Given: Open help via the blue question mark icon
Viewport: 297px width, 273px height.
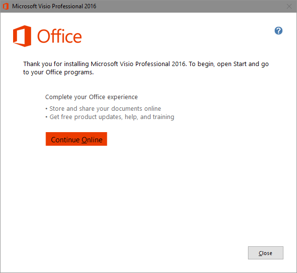Looking at the screenshot, I should coord(279,31).
